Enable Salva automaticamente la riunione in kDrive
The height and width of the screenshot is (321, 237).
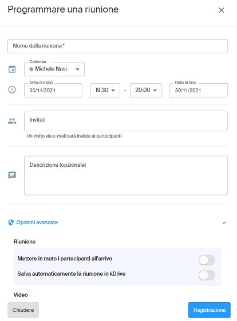pos(207,275)
